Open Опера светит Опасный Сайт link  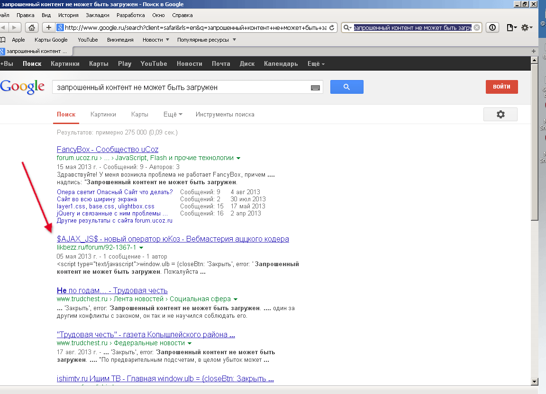(115, 192)
